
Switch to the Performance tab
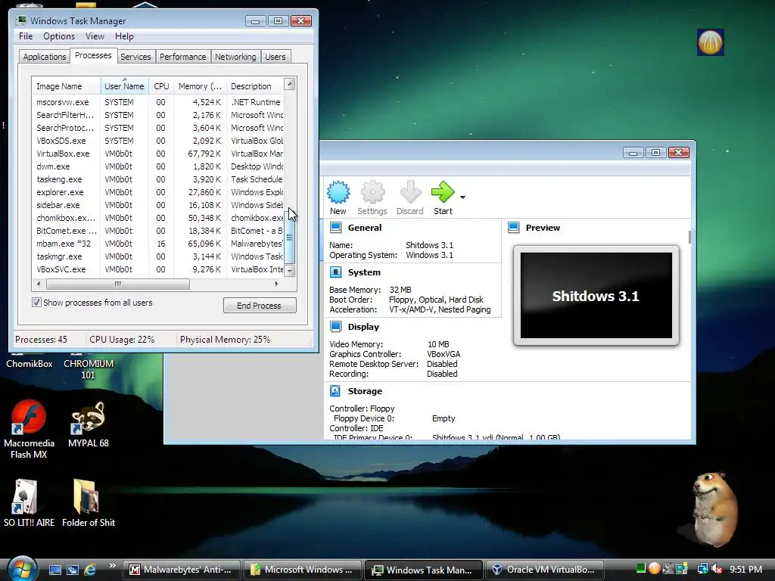coord(182,57)
